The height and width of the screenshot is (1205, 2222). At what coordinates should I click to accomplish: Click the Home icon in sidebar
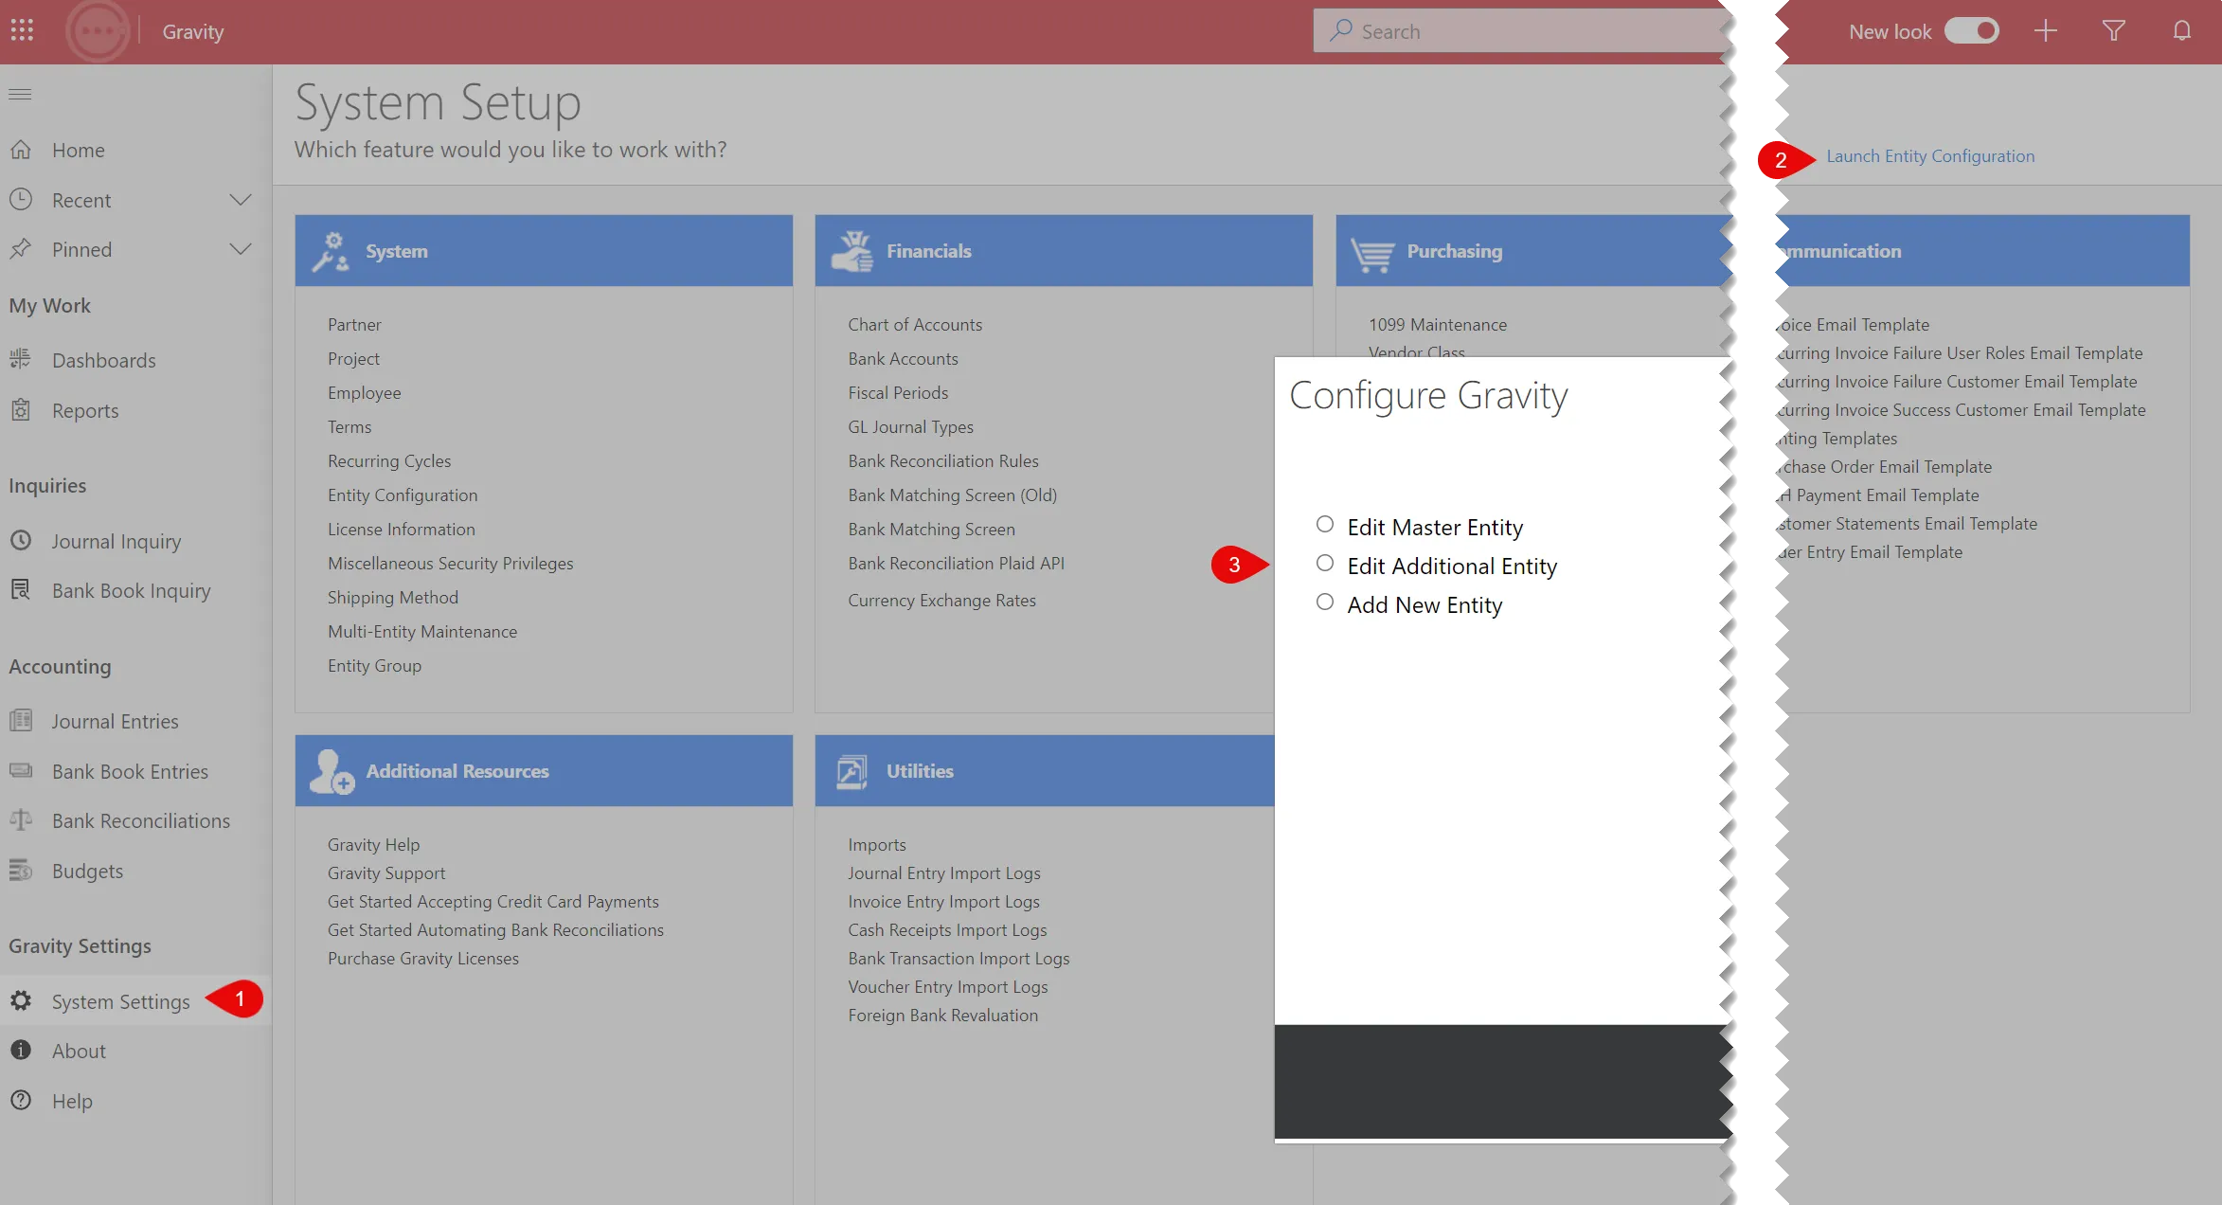pyautogui.click(x=21, y=150)
